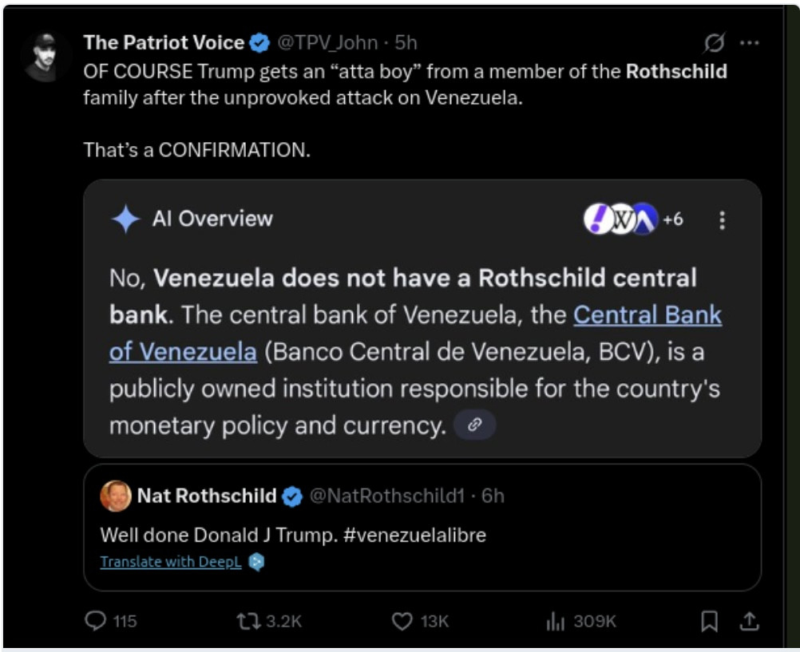Open view analytics bar chart icon
800x652 pixels.
556,621
